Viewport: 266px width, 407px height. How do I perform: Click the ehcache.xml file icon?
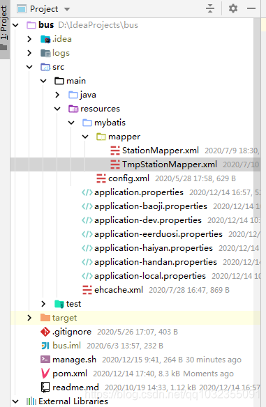tap(87, 290)
